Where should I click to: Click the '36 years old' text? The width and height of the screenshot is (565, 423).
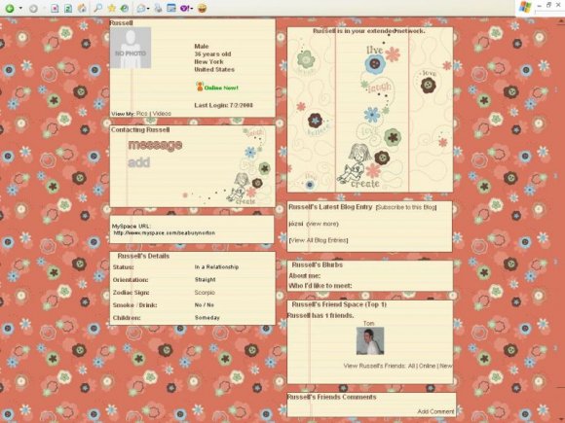pyautogui.click(x=212, y=54)
